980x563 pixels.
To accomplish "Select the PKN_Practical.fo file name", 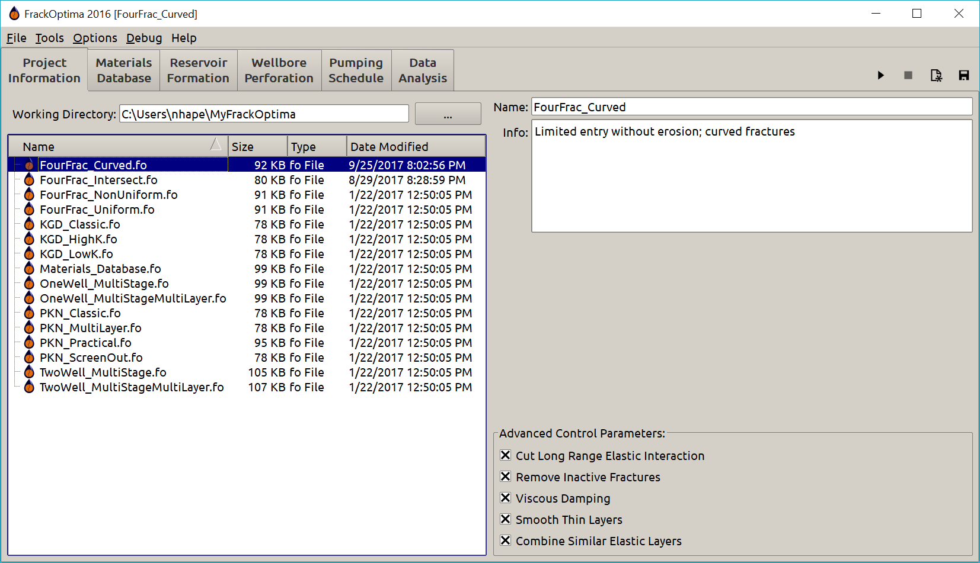I will click(85, 342).
